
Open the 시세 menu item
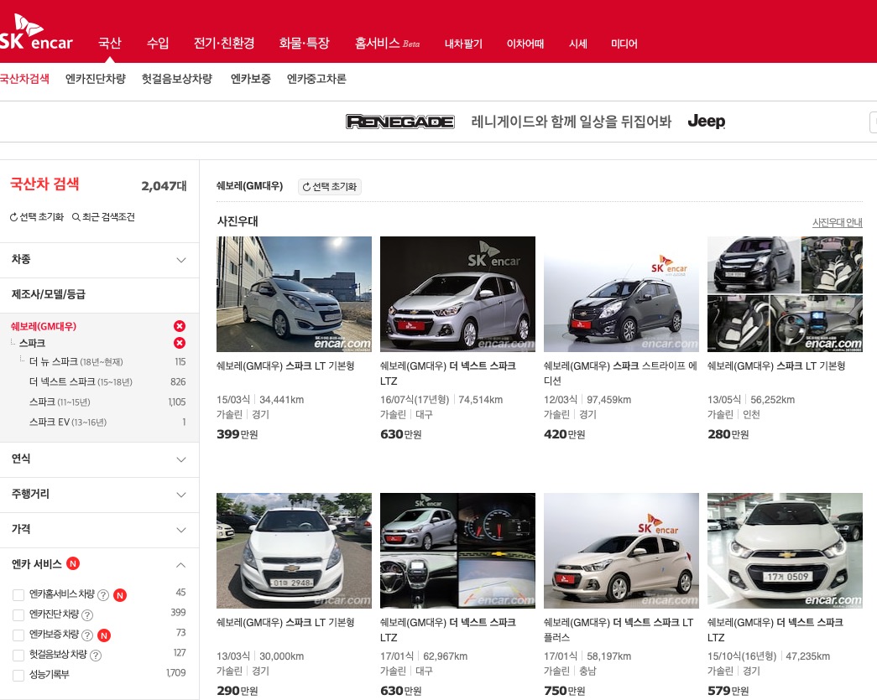pos(577,44)
